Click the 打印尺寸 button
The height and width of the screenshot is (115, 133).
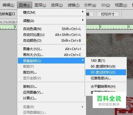[108, 14]
